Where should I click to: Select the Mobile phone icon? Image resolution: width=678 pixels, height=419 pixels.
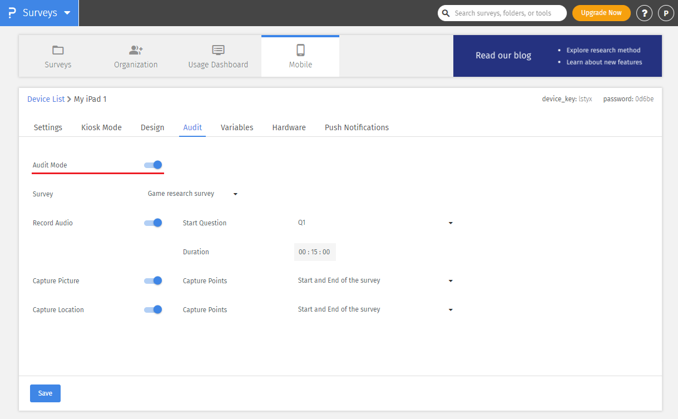click(x=300, y=50)
